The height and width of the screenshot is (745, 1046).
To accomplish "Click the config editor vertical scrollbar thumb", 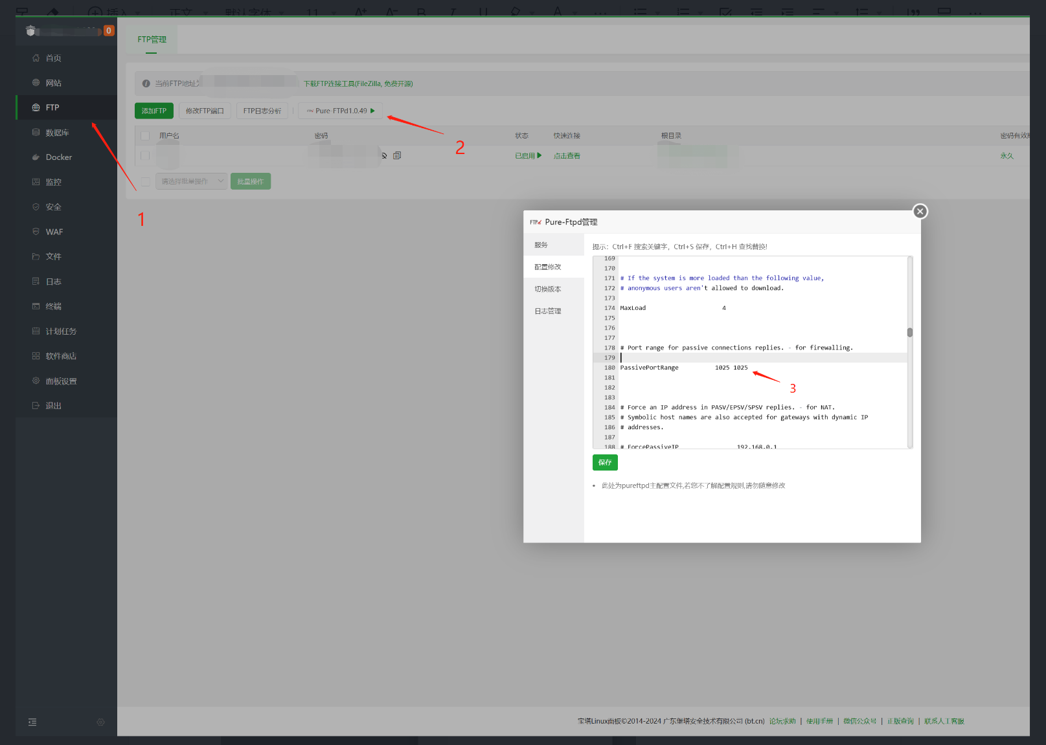I will pyautogui.click(x=909, y=333).
